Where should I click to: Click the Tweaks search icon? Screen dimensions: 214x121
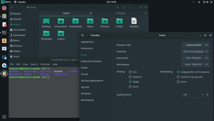(x=82, y=35)
